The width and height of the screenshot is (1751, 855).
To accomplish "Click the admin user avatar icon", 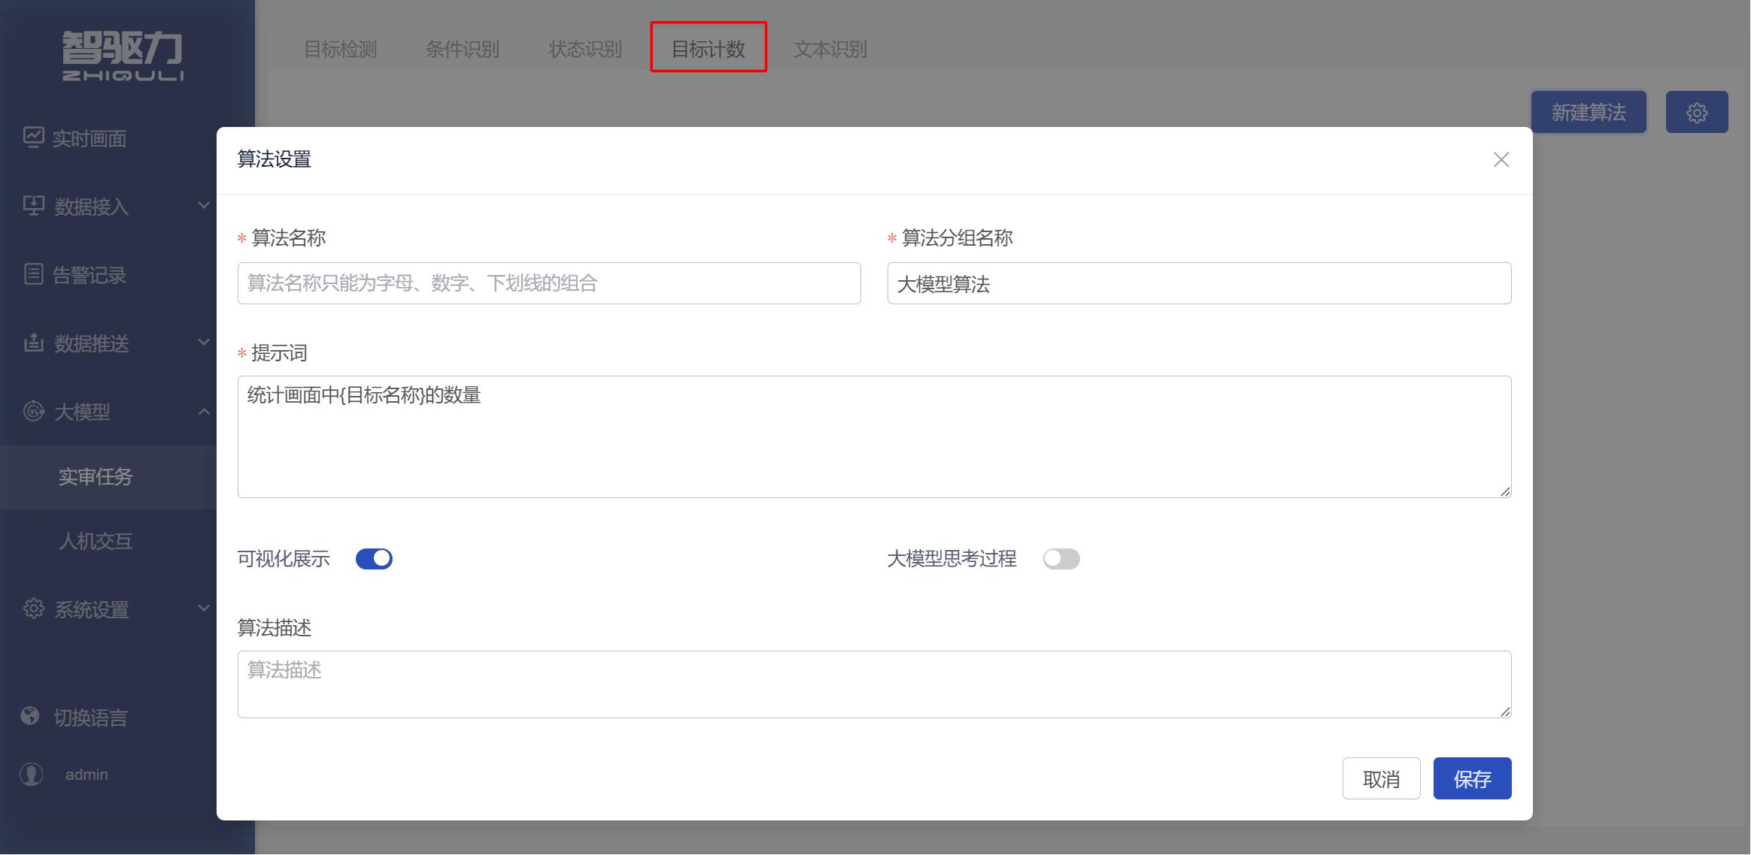I will (x=31, y=774).
